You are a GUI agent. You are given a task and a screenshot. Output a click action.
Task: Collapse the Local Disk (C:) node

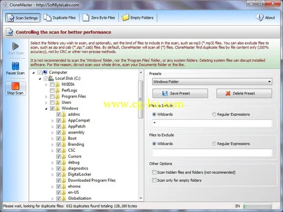point(40,79)
